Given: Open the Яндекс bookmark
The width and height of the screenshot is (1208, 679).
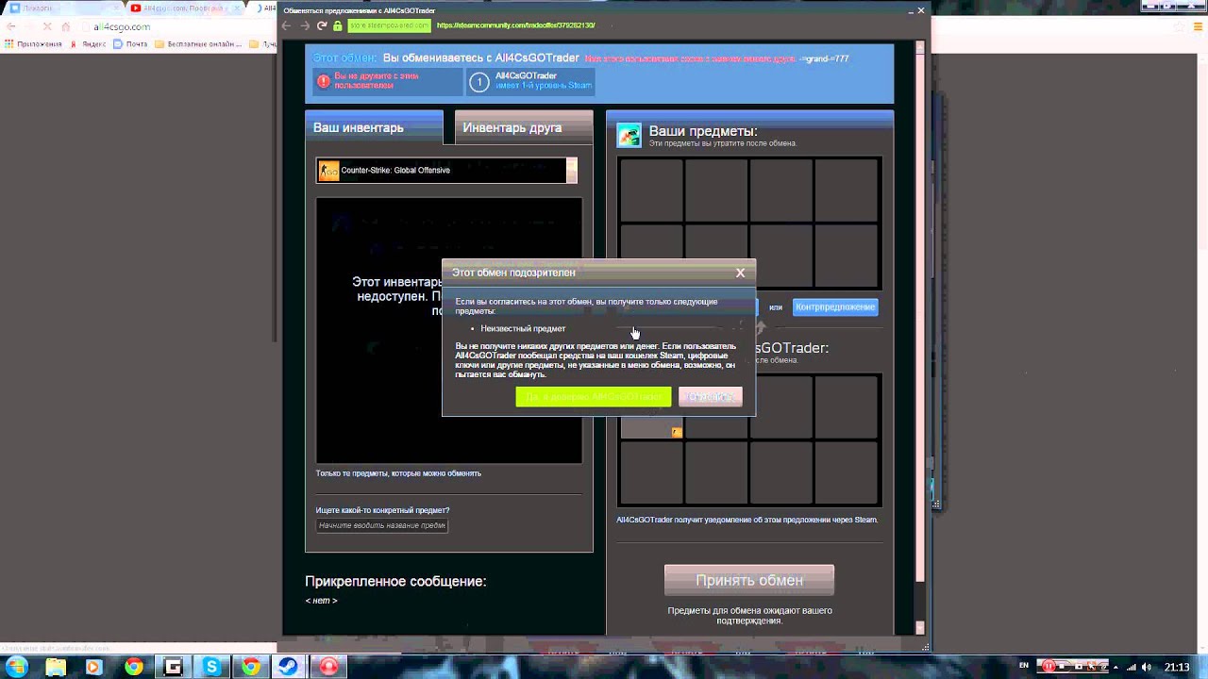Looking at the screenshot, I should [88, 44].
